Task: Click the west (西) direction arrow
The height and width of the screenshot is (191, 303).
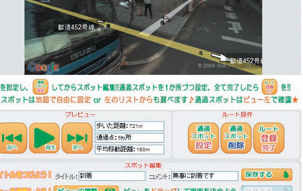Action: click(x=166, y=18)
